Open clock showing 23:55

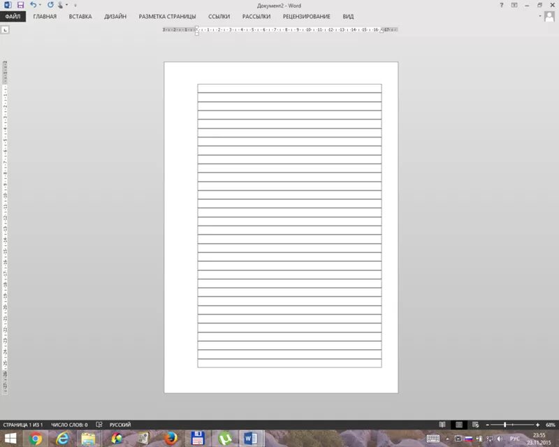click(x=539, y=439)
